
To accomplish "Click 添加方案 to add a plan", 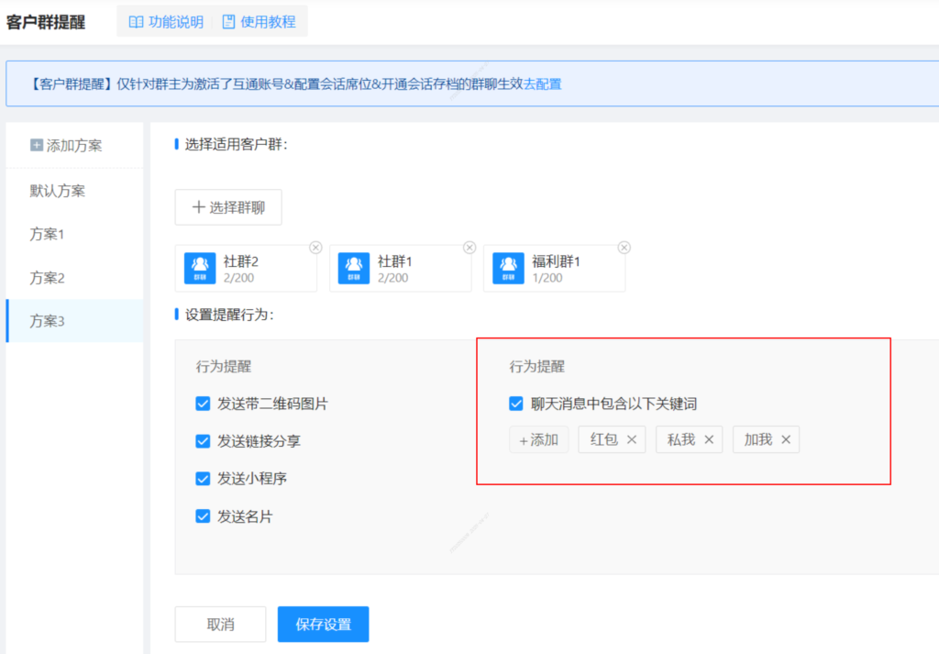I will (x=66, y=146).
